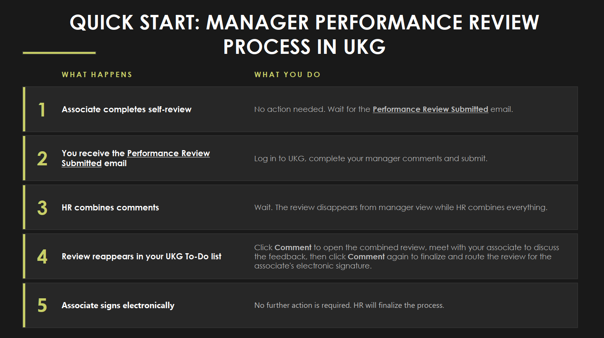This screenshot has width=604, height=338.
Task: Click first bold Comment word in step 4
Action: coord(293,247)
